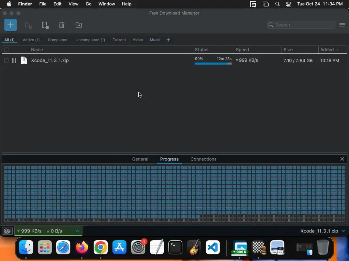The height and width of the screenshot is (261, 349).
Task: Open App Store from the Dock
Action: click(x=119, y=247)
